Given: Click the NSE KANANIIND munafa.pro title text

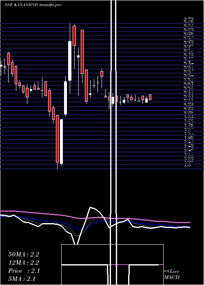Looking at the screenshot, I should coord(33,5).
